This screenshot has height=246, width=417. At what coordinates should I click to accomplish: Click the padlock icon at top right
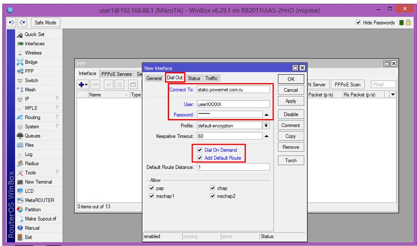(408, 23)
